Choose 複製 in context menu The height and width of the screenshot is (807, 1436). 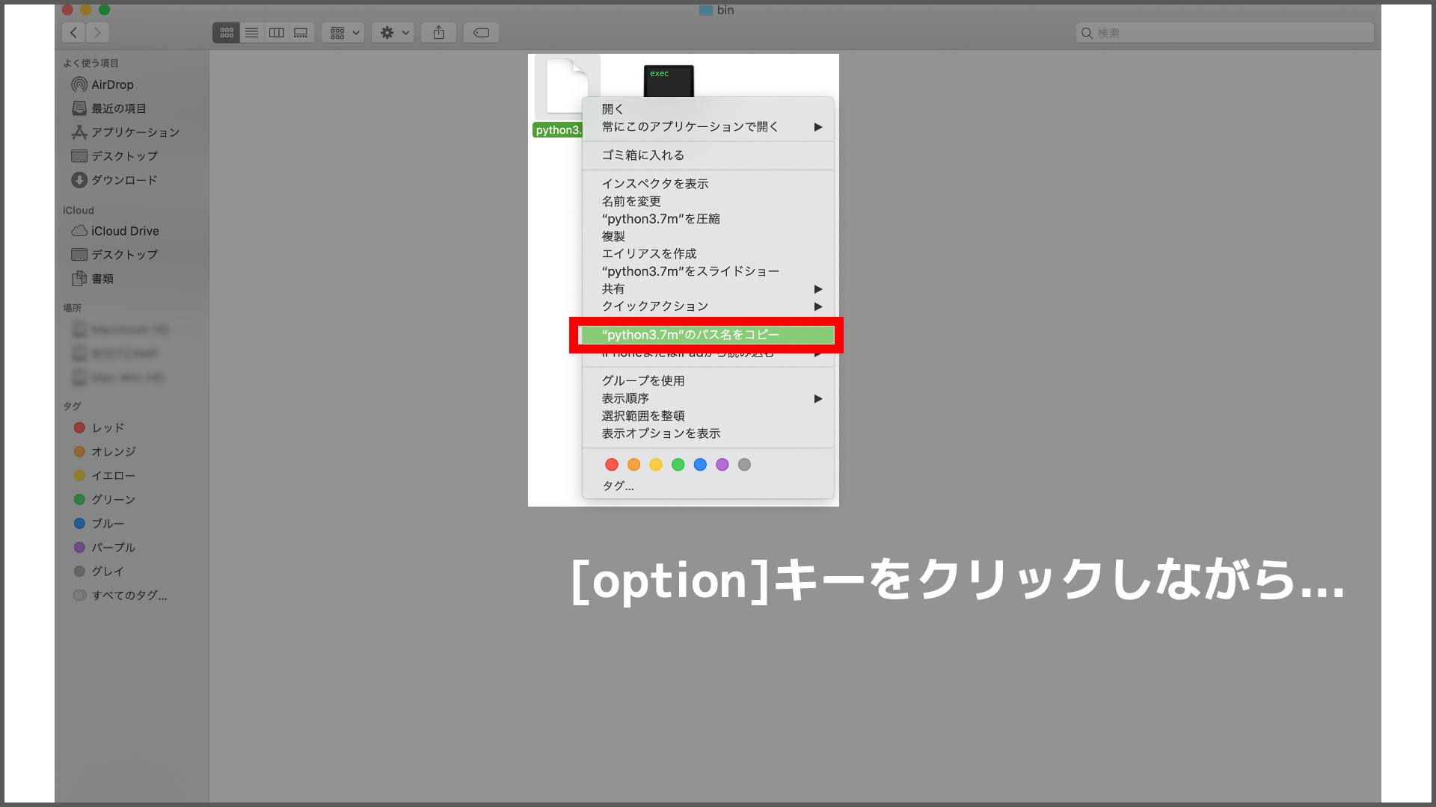click(x=708, y=236)
